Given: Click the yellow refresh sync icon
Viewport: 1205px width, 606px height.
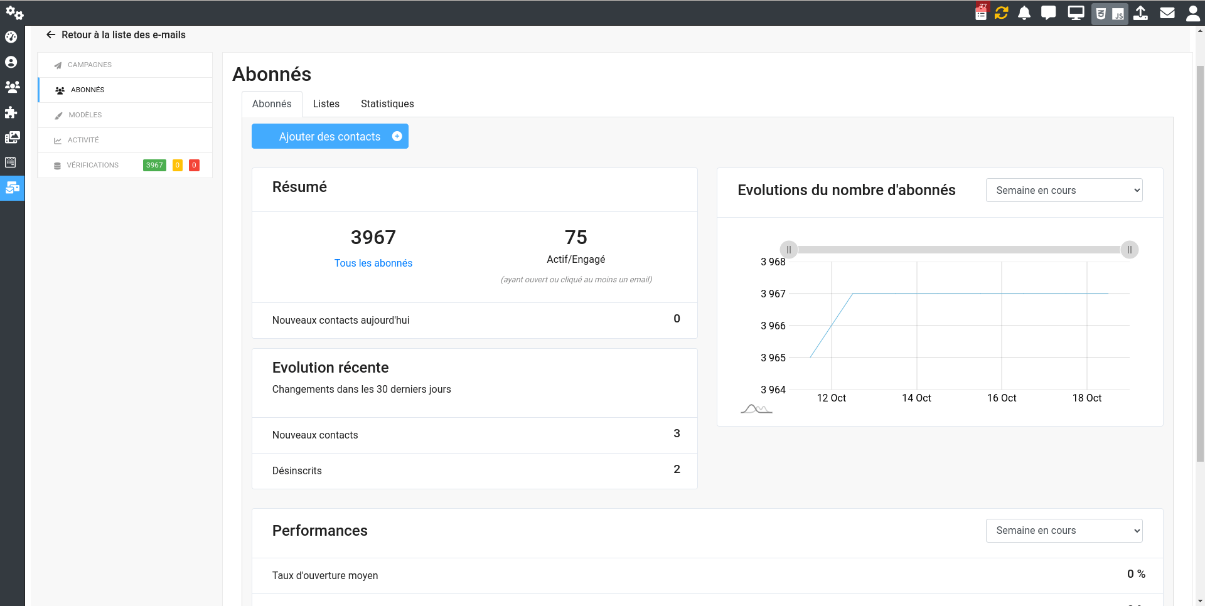Looking at the screenshot, I should pyautogui.click(x=1002, y=13).
